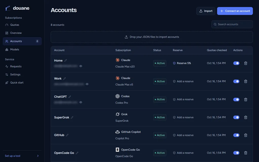Unhide the ChatGPT account email

pos(81,102)
